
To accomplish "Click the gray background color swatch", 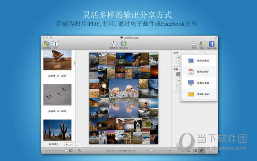I will point(178,74).
